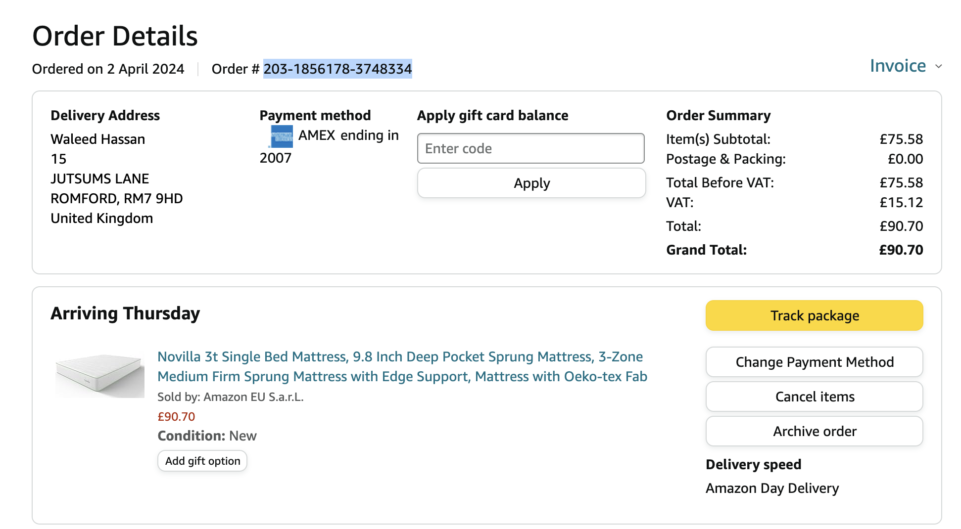This screenshot has height=529, width=961.
Task: Click the Arriving Thursday heading
Action: (x=125, y=313)
